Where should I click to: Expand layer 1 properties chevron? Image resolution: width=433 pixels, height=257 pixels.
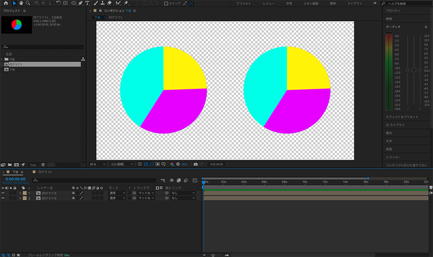point(20,193)
